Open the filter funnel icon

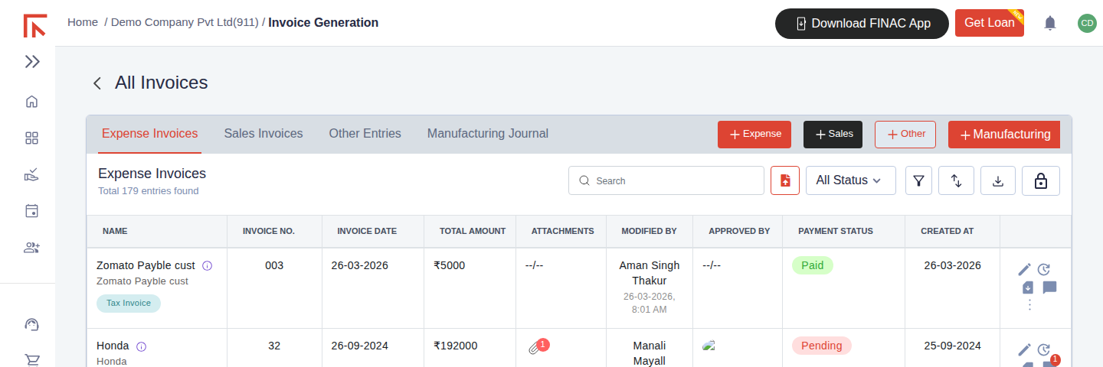pyautogui.click(x=918, y=180)
